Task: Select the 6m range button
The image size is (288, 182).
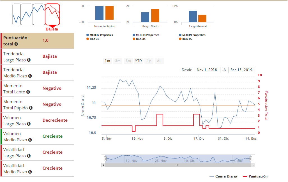Action: click(x=128, y=61)
